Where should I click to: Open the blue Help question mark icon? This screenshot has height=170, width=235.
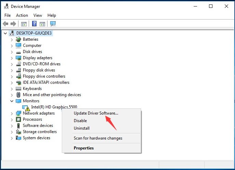(x=34, y=24)
